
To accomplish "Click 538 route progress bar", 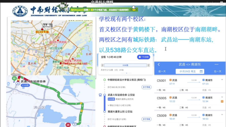I will (x=125, y=65).
